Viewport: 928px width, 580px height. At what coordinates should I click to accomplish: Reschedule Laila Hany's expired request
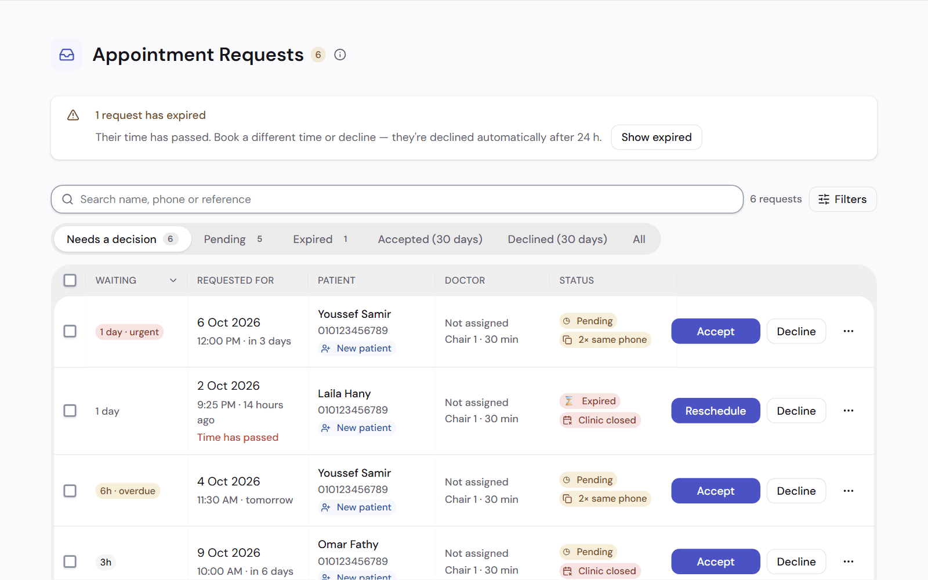coord(716,411)
